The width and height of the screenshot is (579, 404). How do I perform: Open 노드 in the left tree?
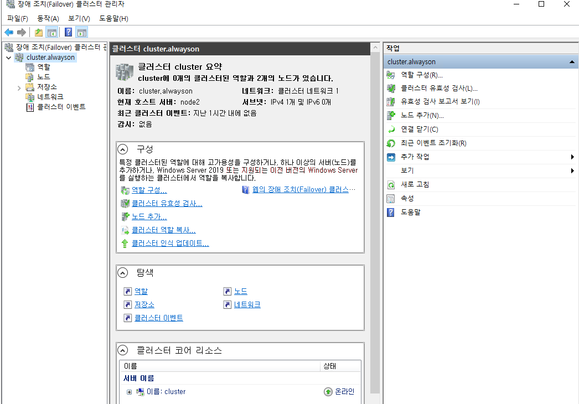[44, 77]
